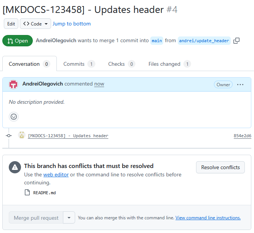Open the Commits tab
The image size is (254, 233).
tap(79, 64)
